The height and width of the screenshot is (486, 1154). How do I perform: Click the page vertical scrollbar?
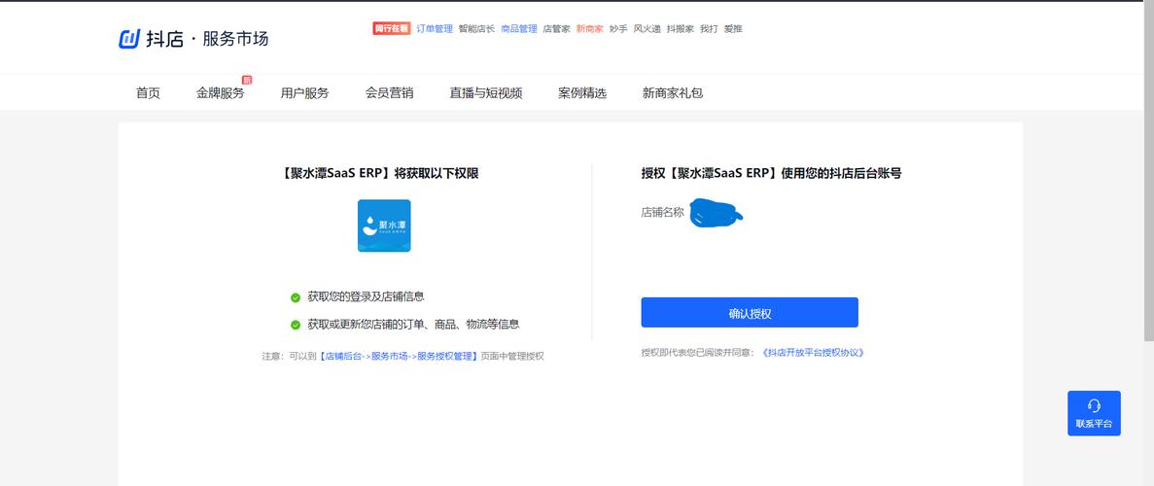click(x=1148, y=173)
